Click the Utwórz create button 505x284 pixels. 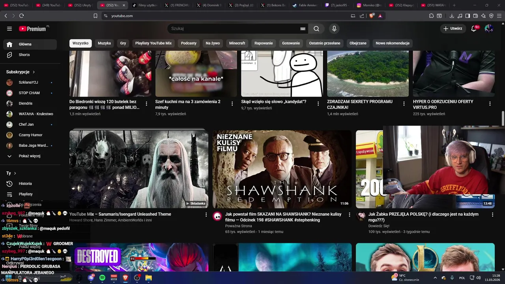[453, 28]
